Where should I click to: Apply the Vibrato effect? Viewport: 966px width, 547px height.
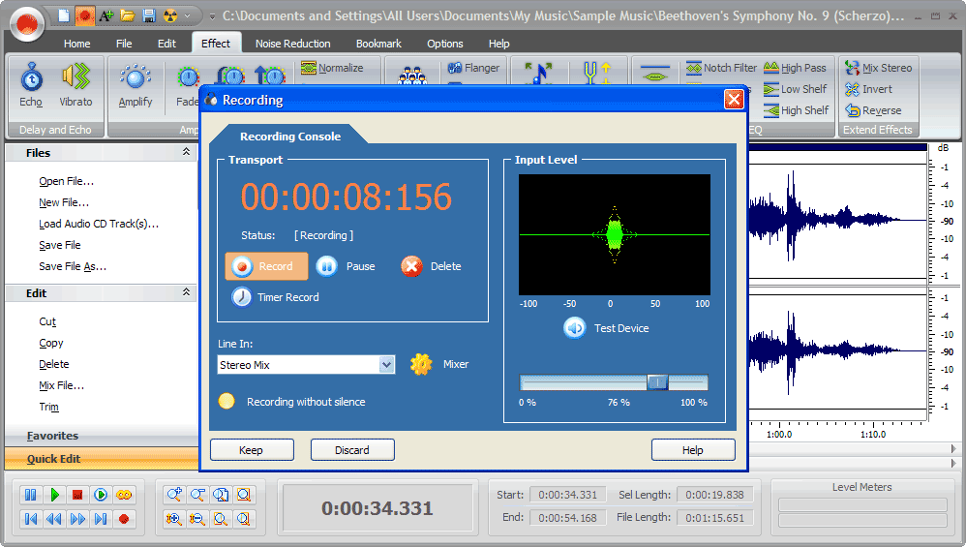click(x=75, y=85)
